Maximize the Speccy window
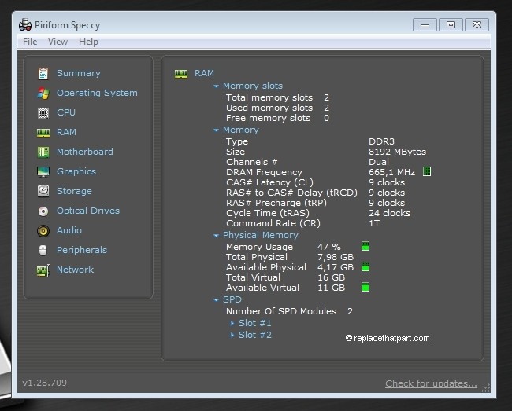The image size is (512, 411). (x=451, y=25)
